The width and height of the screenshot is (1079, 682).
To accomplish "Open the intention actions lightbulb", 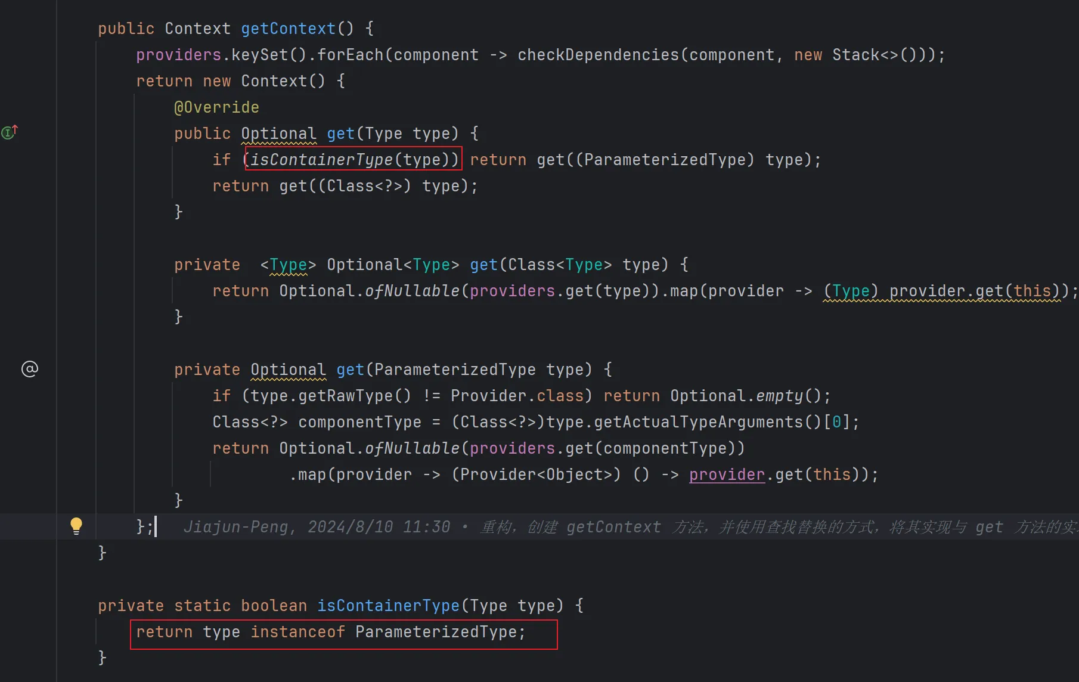I will [76, 526].
